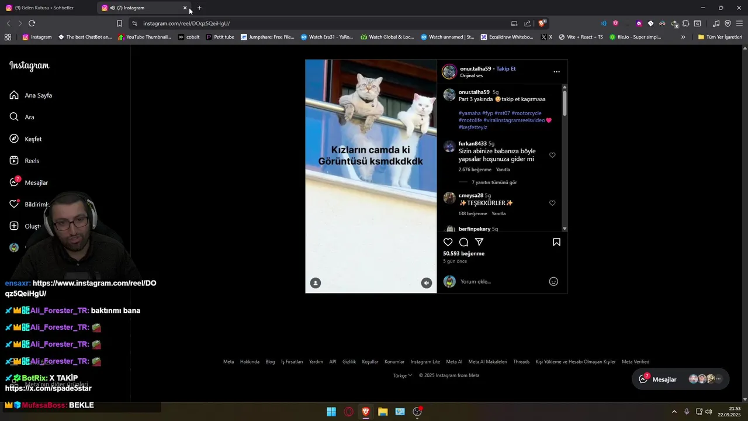
Task: Open the Tüm Yer İşaretleri folder
Action: (x=720, y=37)
